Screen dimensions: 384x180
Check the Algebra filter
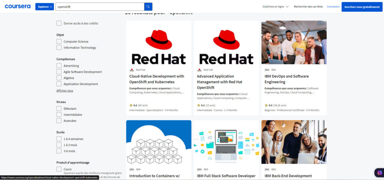tap(59, 78)
